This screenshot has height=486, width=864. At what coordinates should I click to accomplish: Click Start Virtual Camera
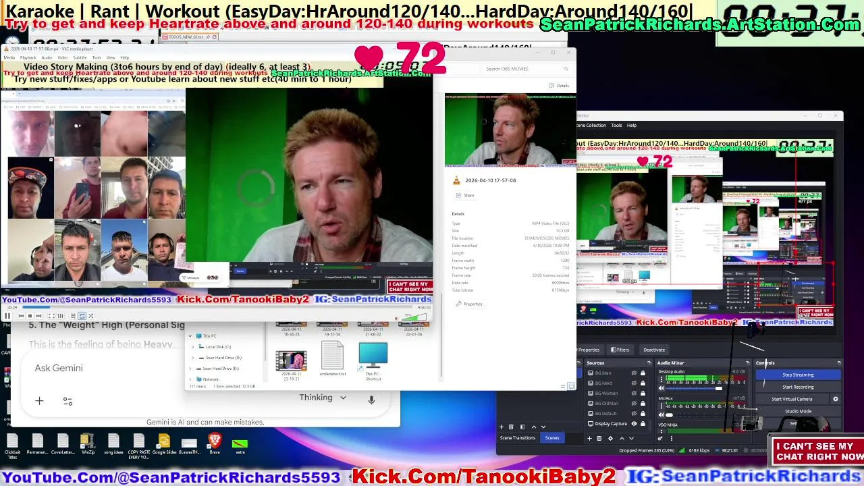click(792, 399)
